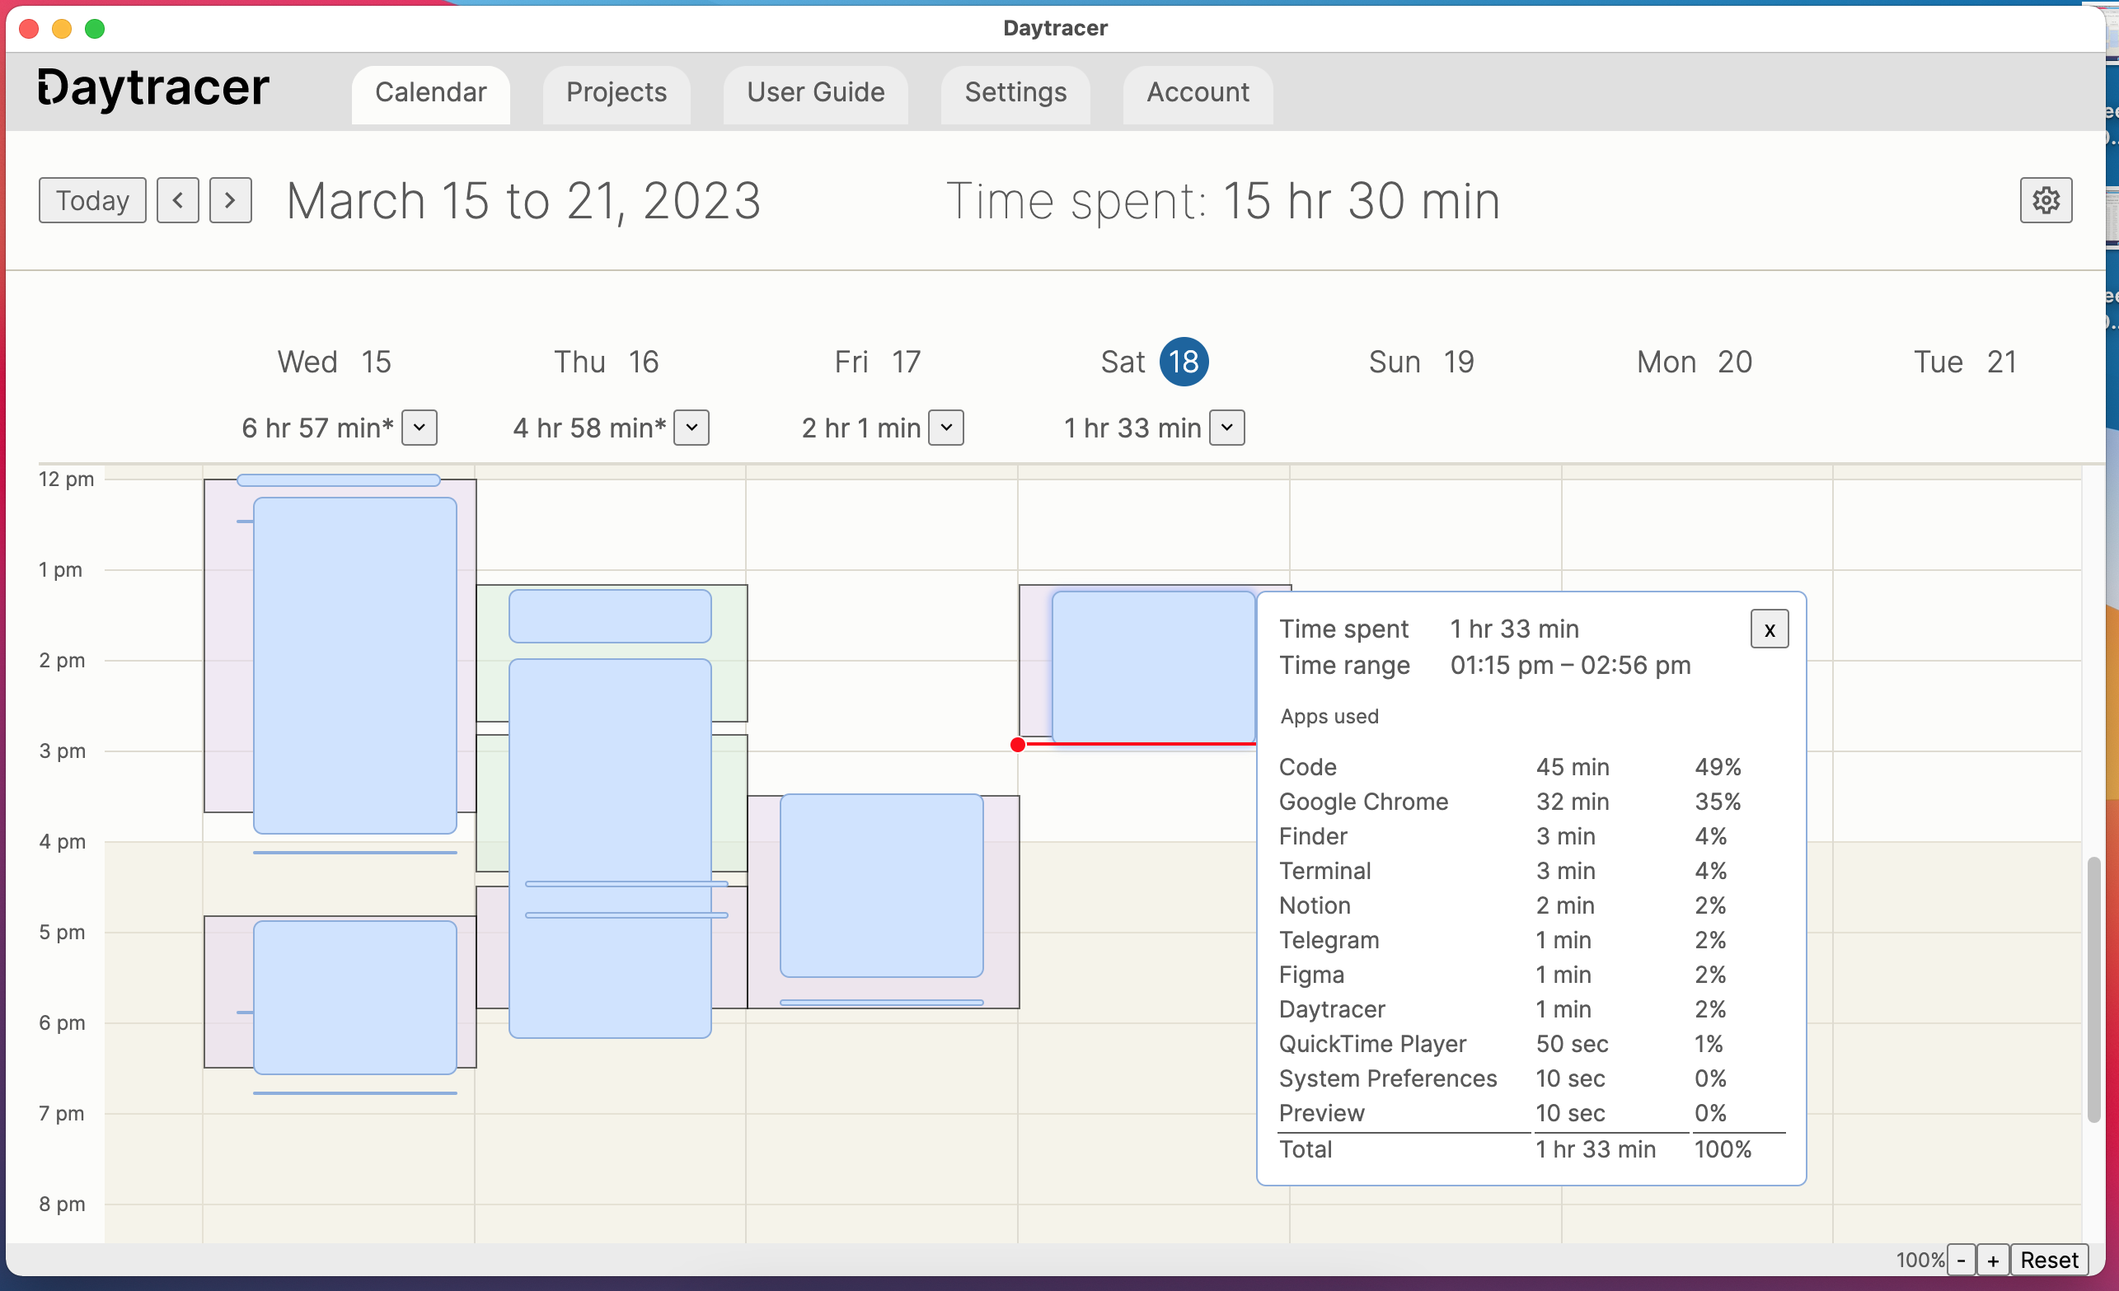Click the Wed 15 day header

point(335,362)
